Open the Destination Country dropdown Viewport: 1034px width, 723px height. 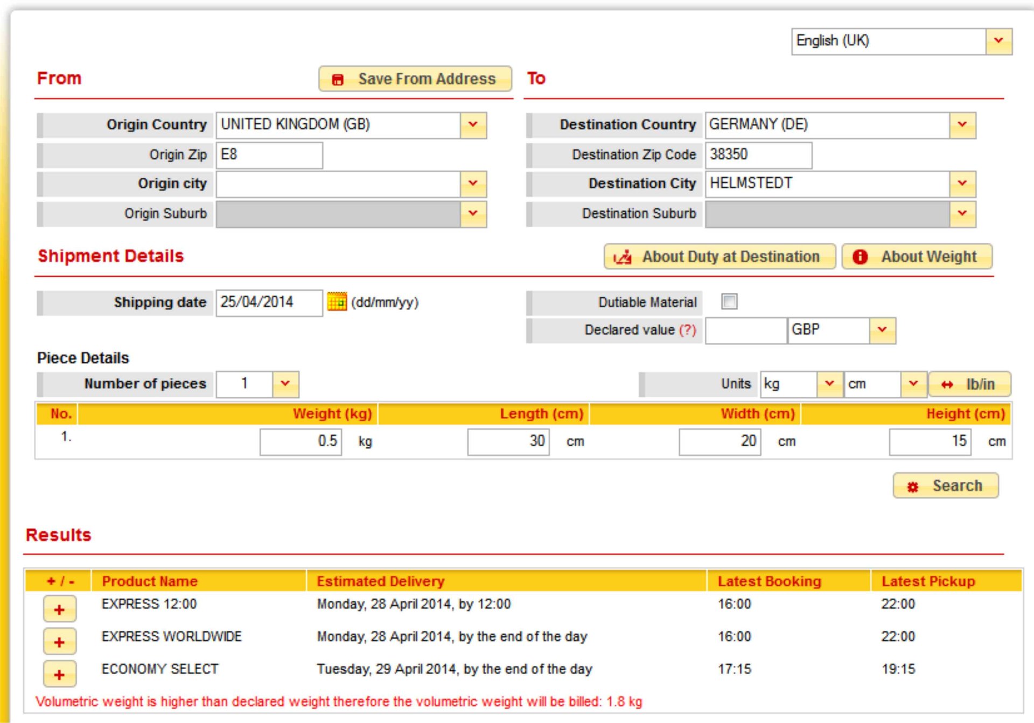tap(962, 125)
